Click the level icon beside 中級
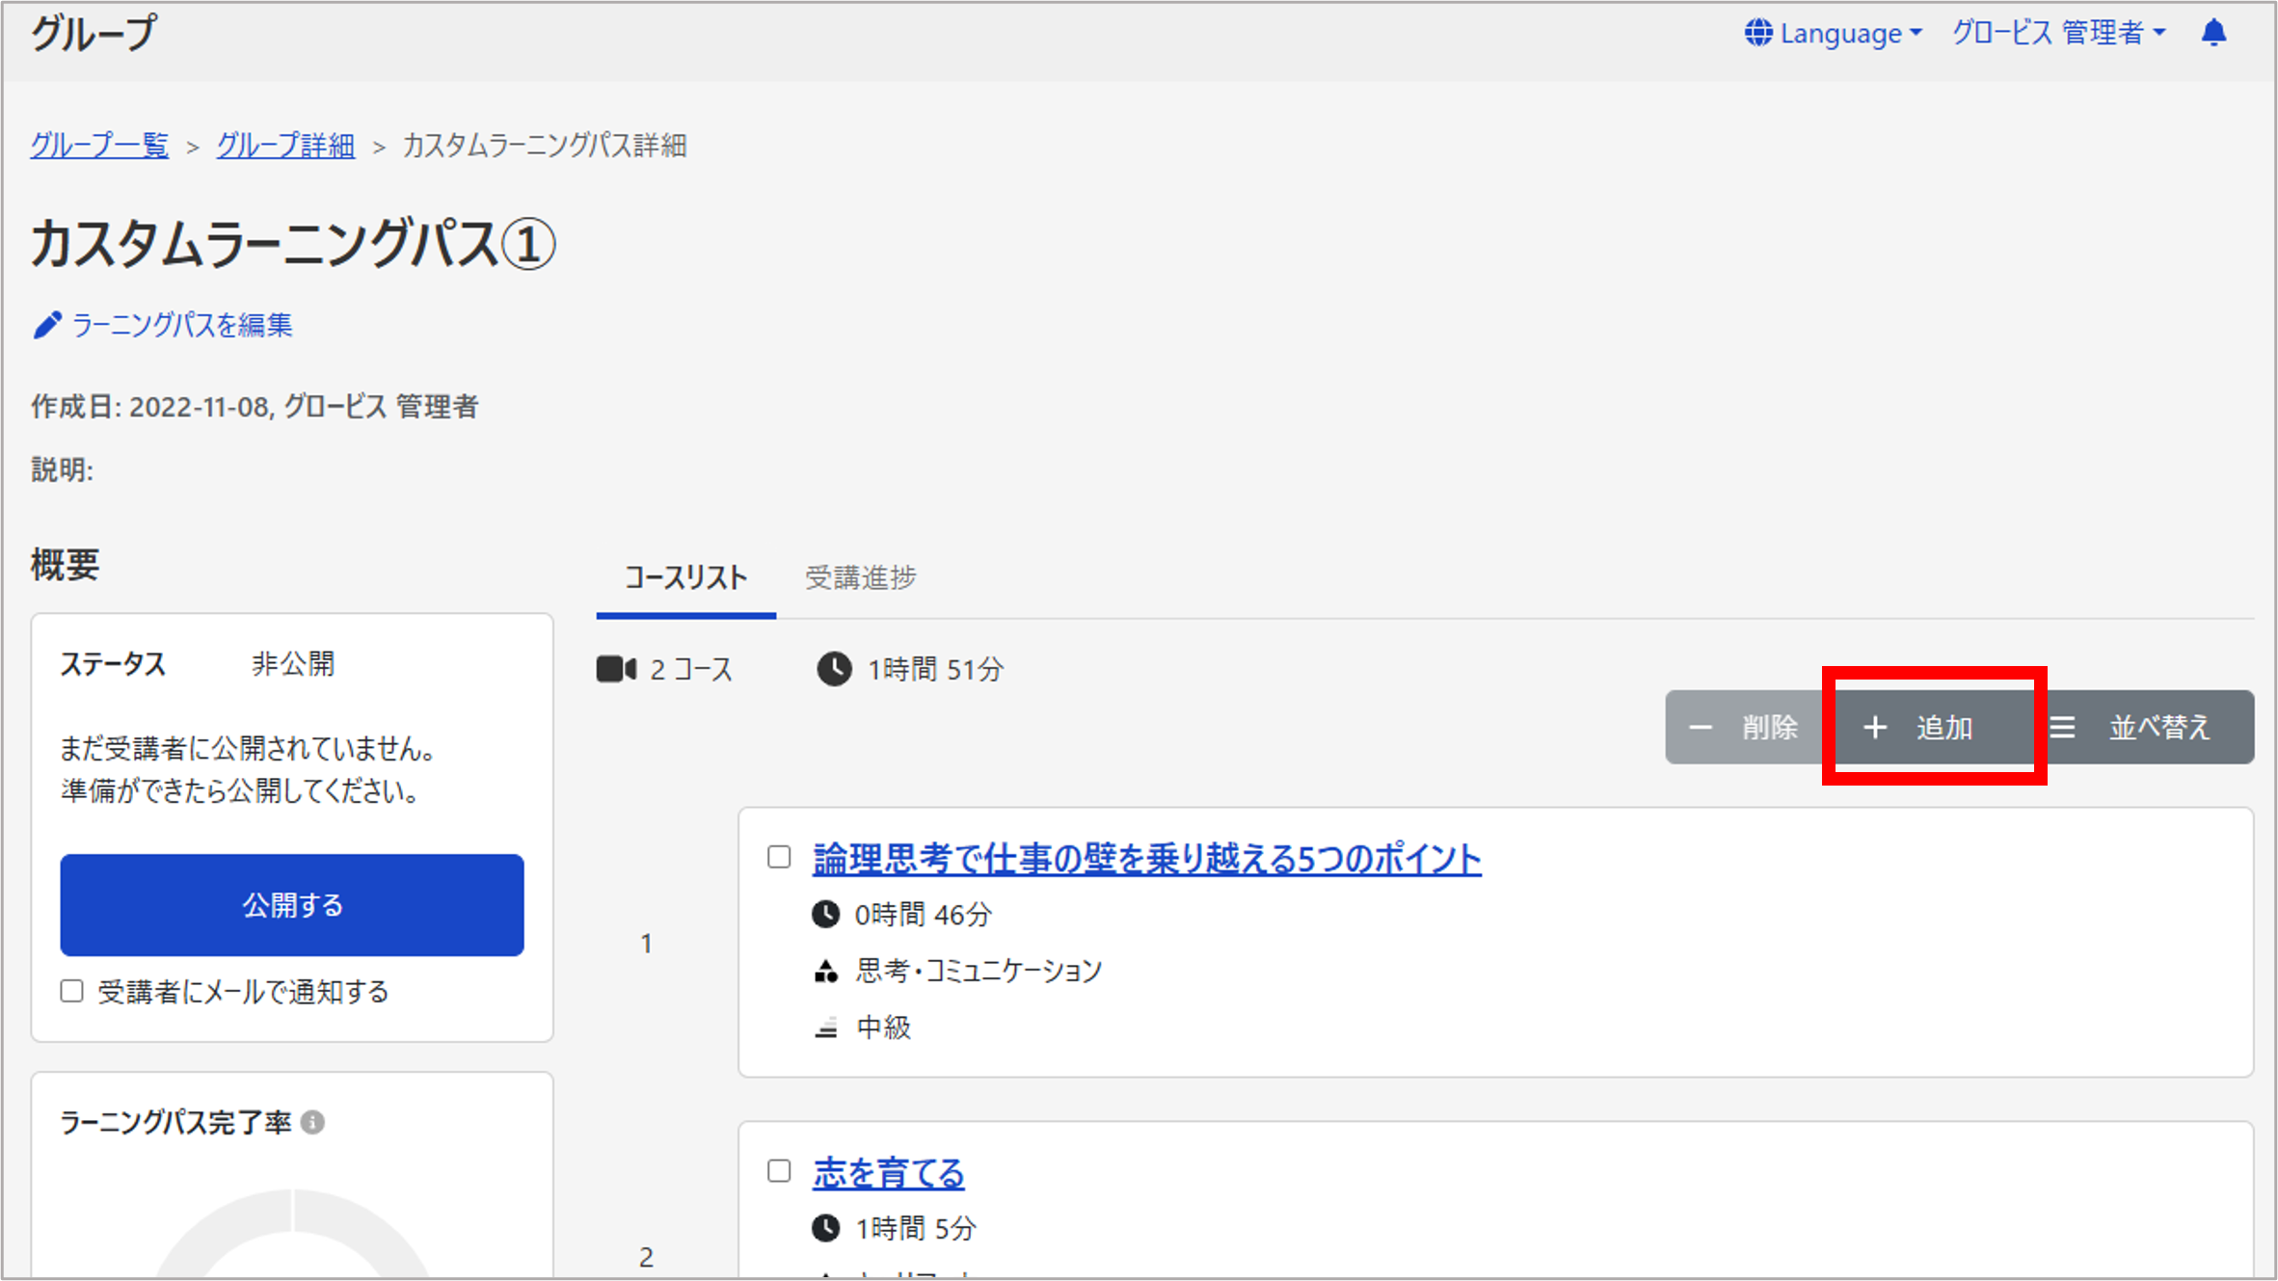This screenshot has width=2278, height=1281. [x=826, y=1028]
